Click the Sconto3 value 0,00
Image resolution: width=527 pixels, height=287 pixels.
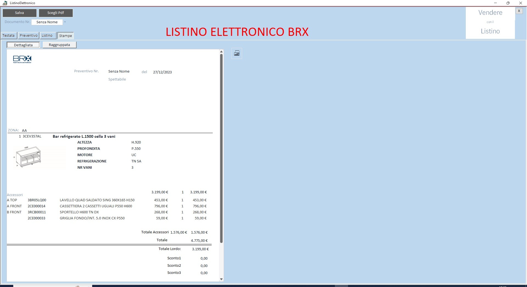204,273
